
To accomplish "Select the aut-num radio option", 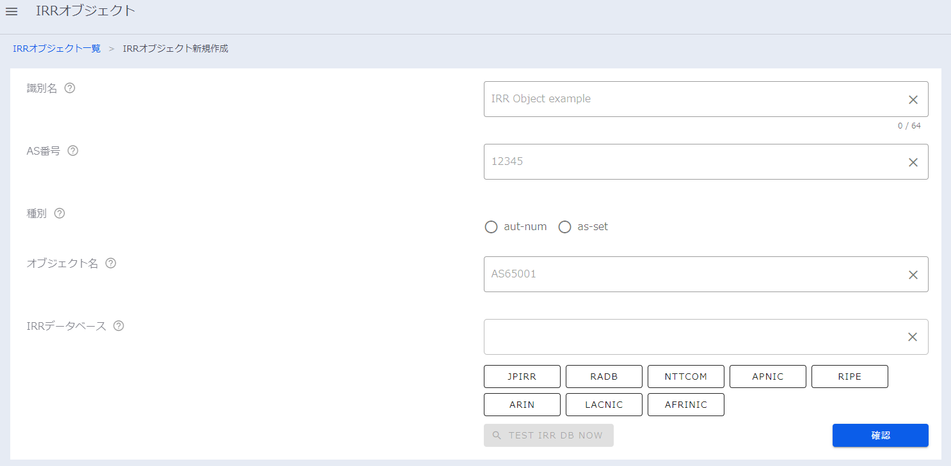I will coord(491,227).
